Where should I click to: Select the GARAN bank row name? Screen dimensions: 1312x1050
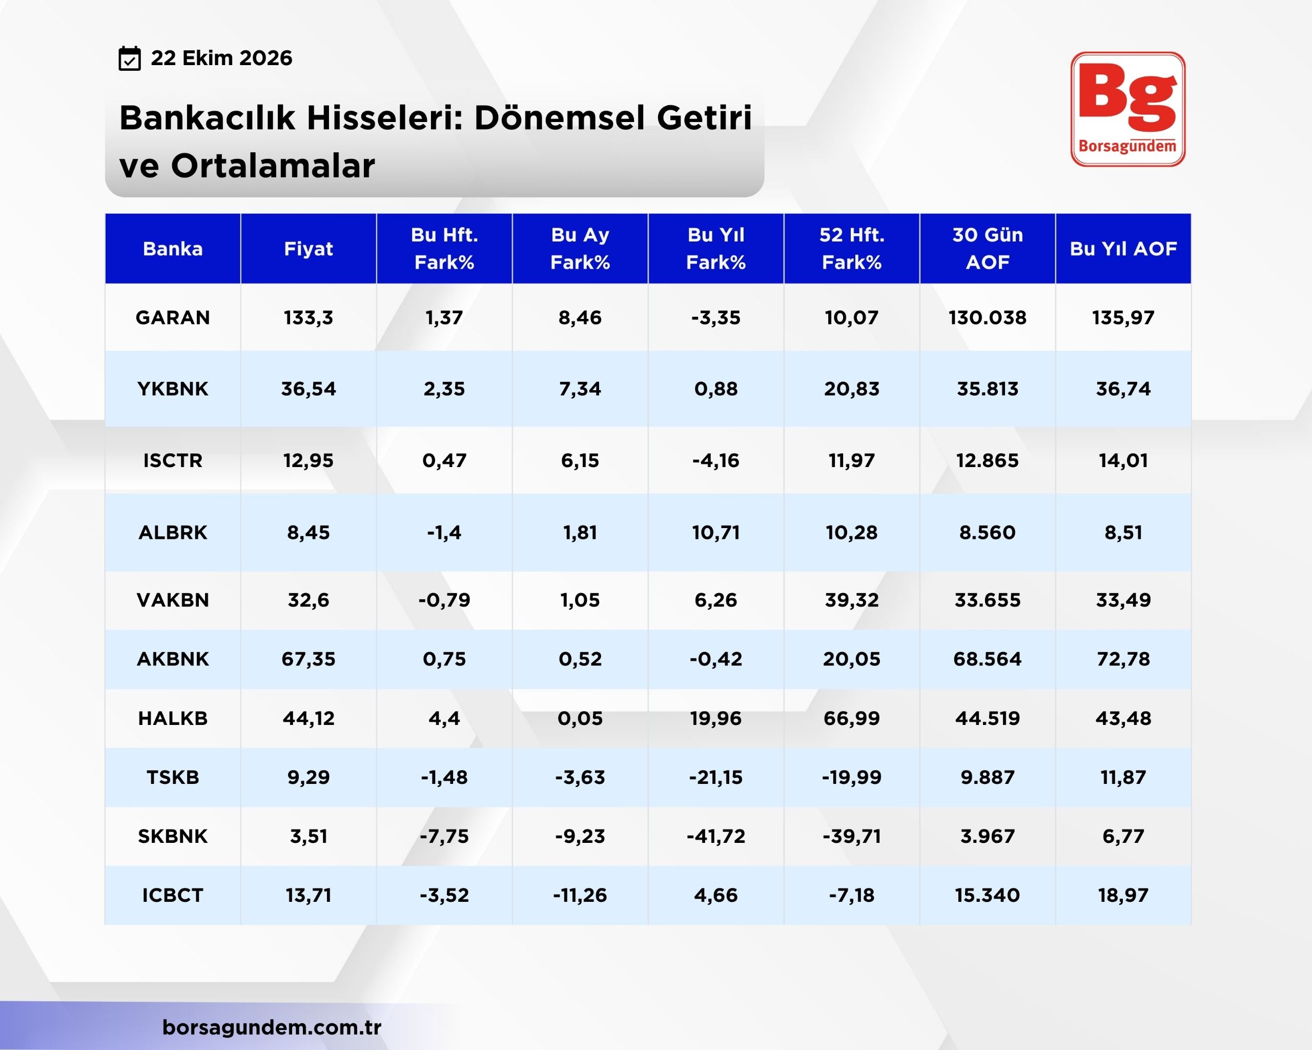coord(173,318)
